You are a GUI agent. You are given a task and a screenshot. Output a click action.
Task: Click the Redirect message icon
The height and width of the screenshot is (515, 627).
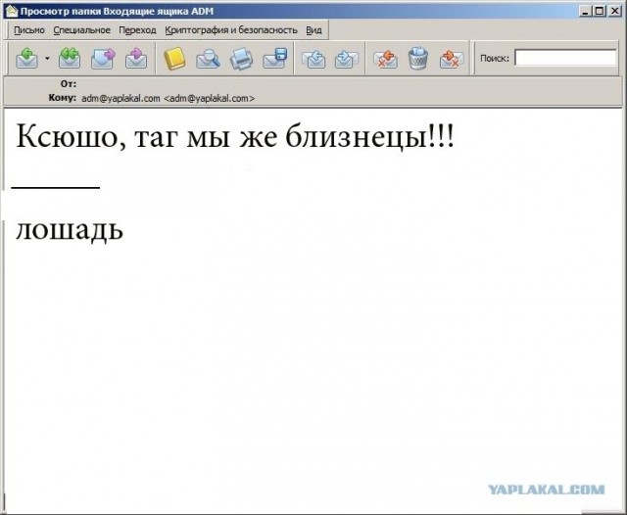point(136,59)
